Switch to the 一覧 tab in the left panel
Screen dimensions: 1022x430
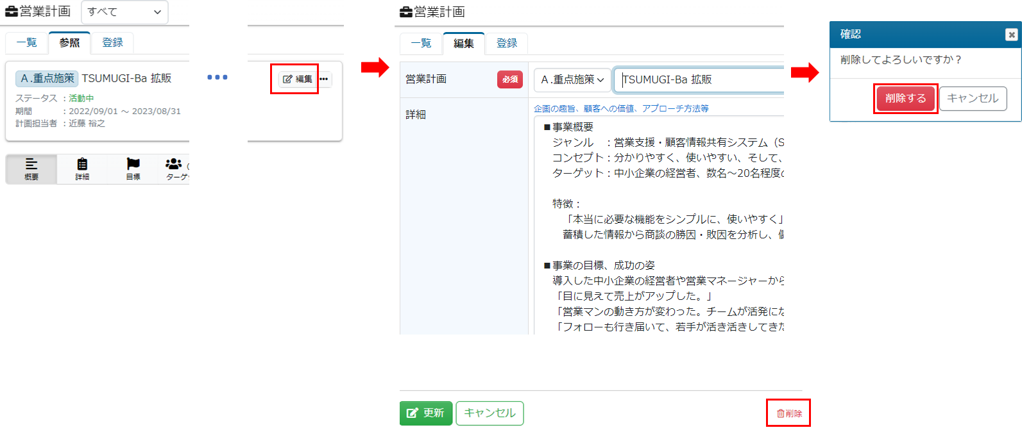(27, 43)
